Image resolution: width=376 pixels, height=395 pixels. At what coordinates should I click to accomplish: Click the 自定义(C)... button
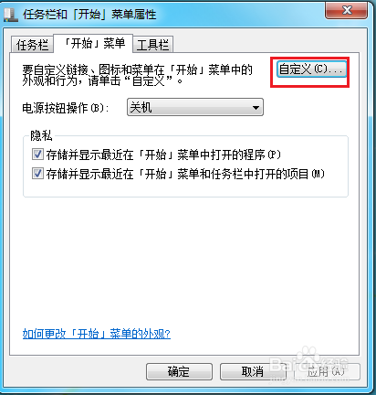click(x=311, y=69)
